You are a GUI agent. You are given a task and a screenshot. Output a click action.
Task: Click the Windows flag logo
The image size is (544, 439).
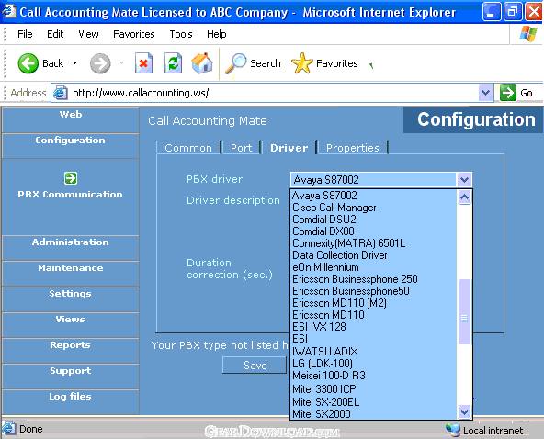[528, 34]
